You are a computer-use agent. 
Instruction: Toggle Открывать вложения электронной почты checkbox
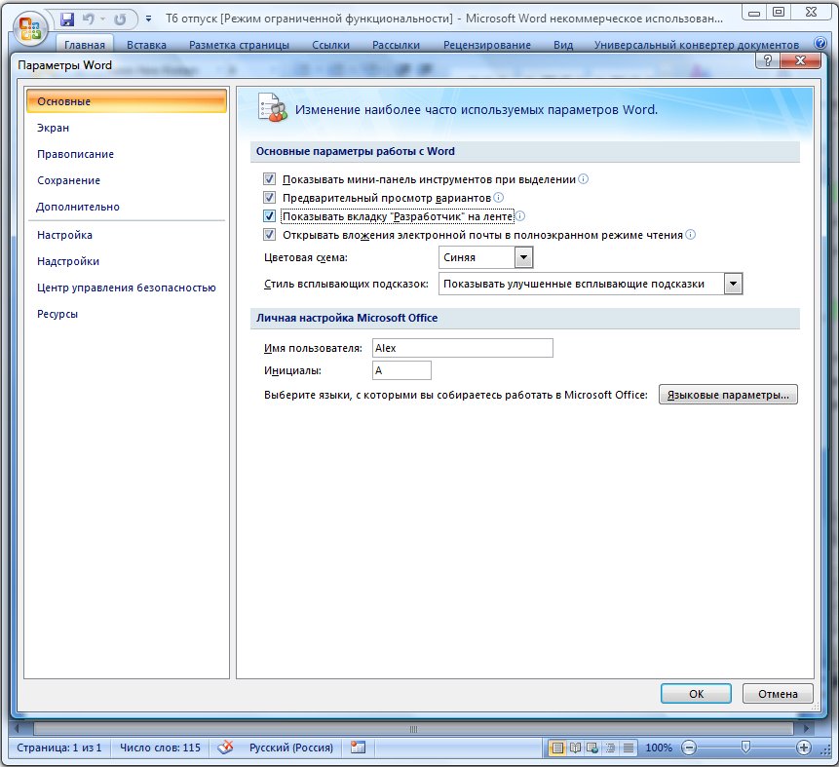click(x=269, y=235)
